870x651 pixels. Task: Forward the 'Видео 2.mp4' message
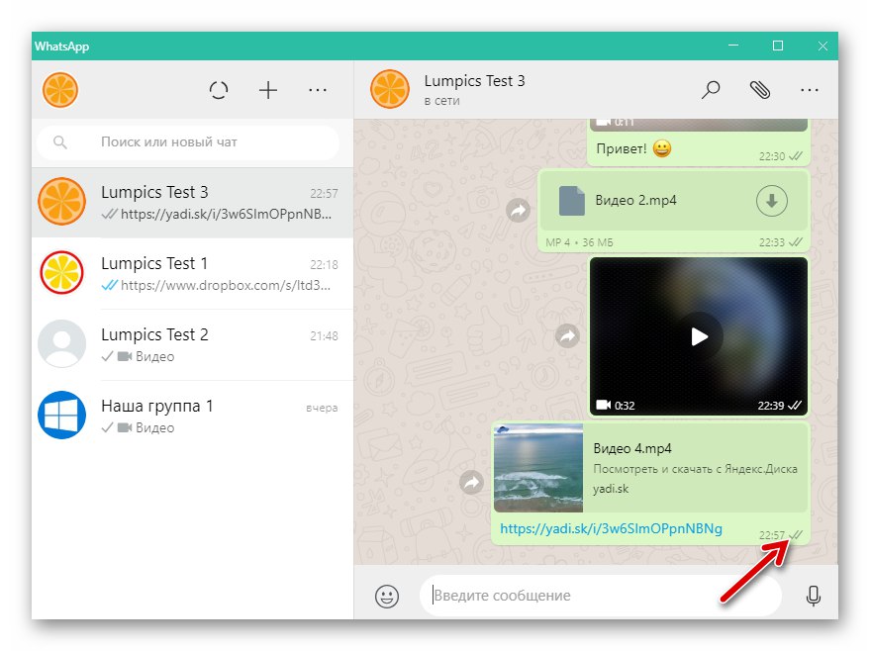518,210
